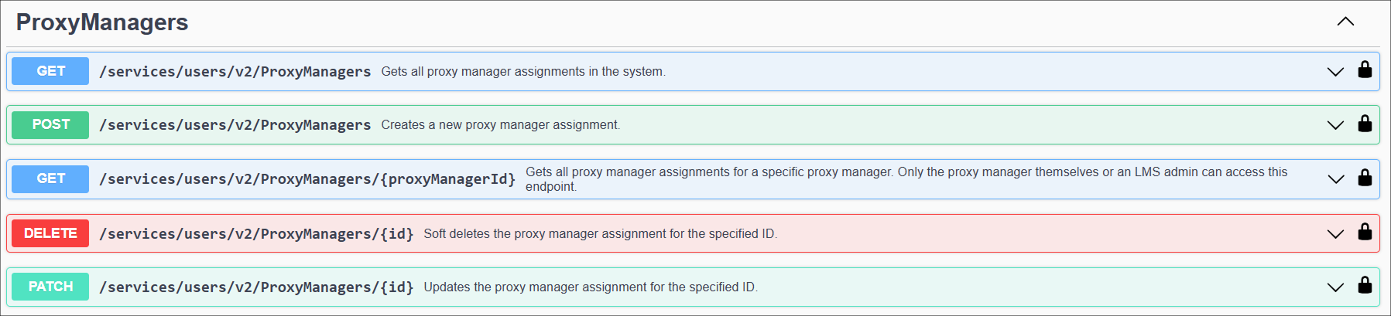Expand the GET all proxy manager assignments chevron
The height and width of the screenshot is (316, 1391).
coord(1335,72)
